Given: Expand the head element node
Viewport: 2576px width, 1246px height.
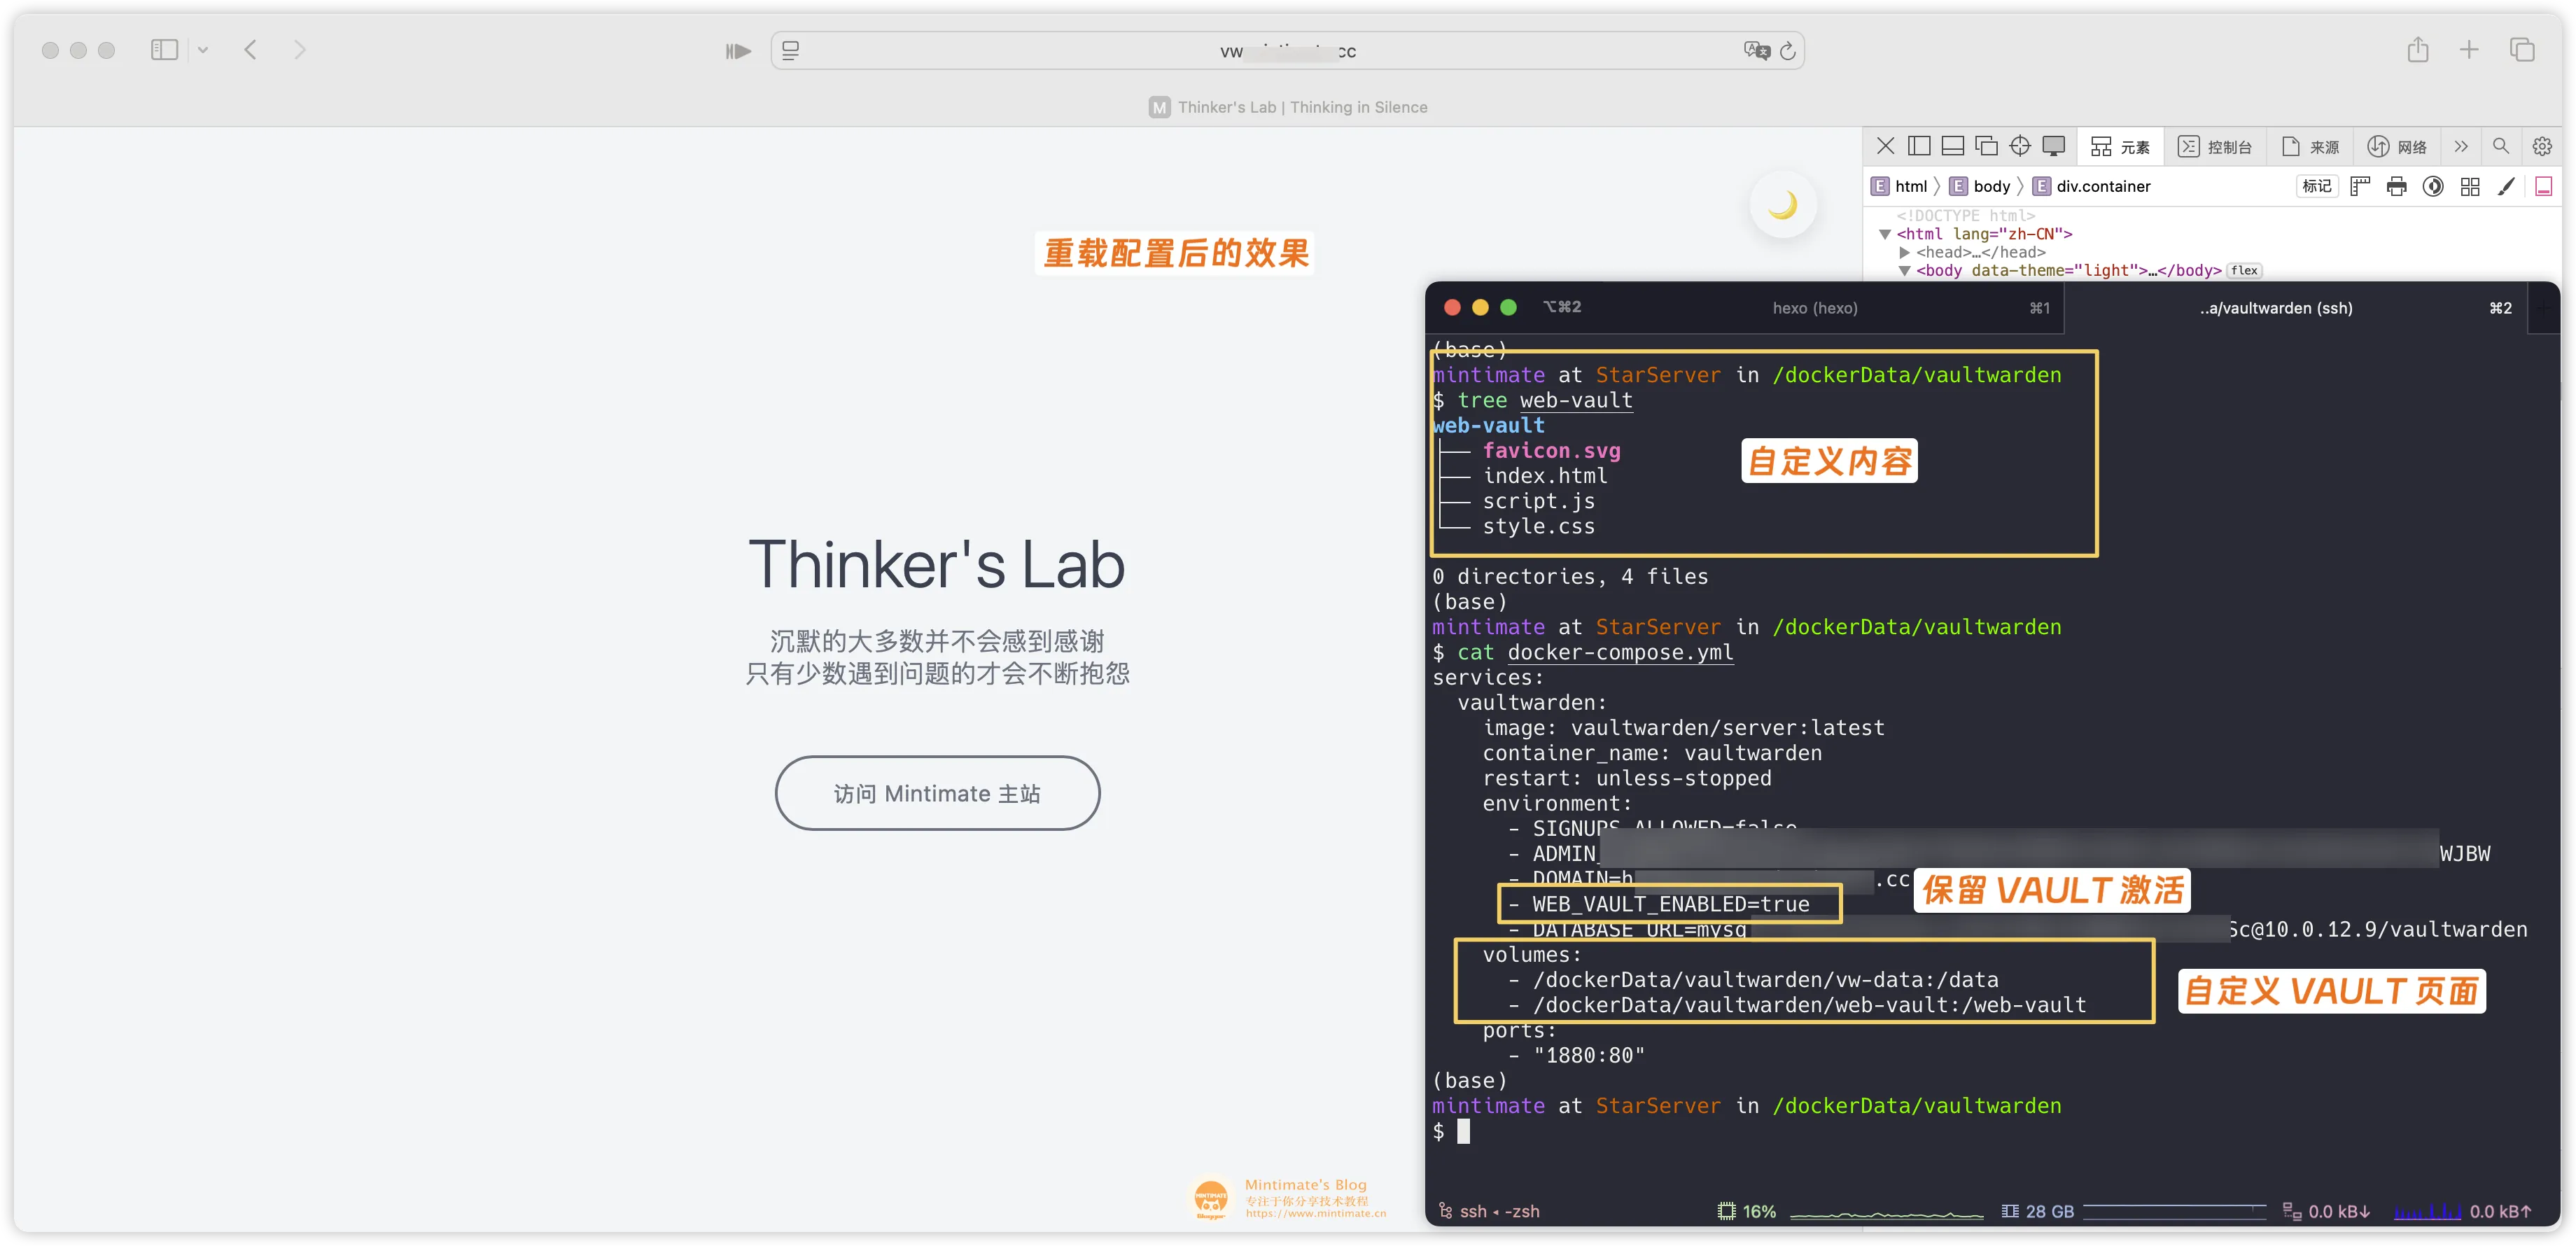Looking at the screenshot, I should (1904, 253).
